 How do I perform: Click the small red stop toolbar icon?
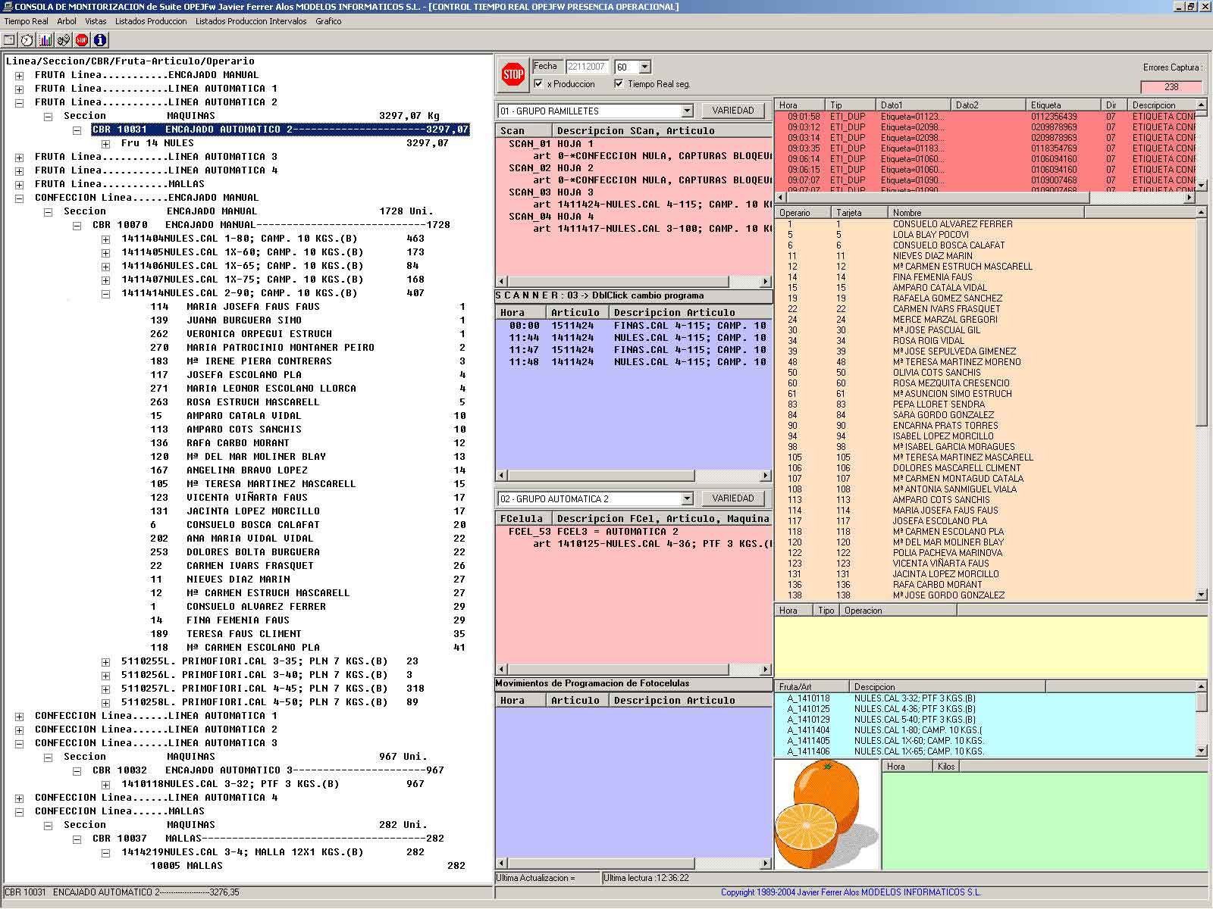pos(82,40)
